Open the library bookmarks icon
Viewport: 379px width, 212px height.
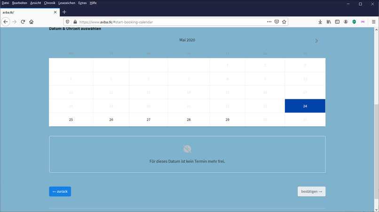pyautogui.click(x=329, y=22)
